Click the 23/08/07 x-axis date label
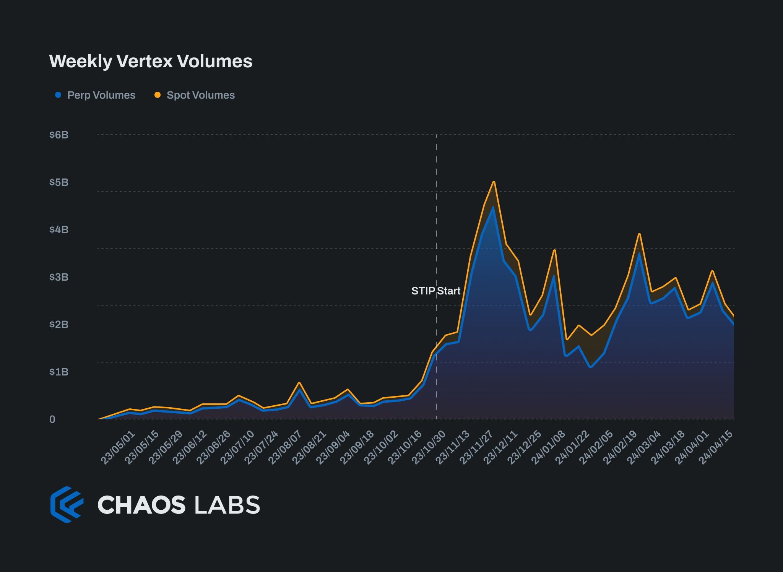The image size is (783, 572). tap(285, 447)
